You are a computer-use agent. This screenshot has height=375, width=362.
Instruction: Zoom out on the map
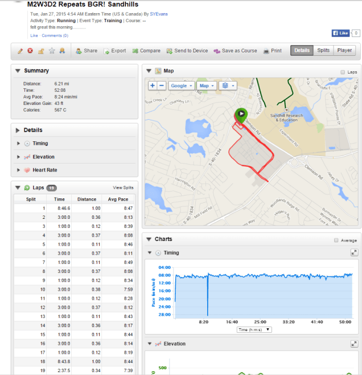[x=162, y=85]
